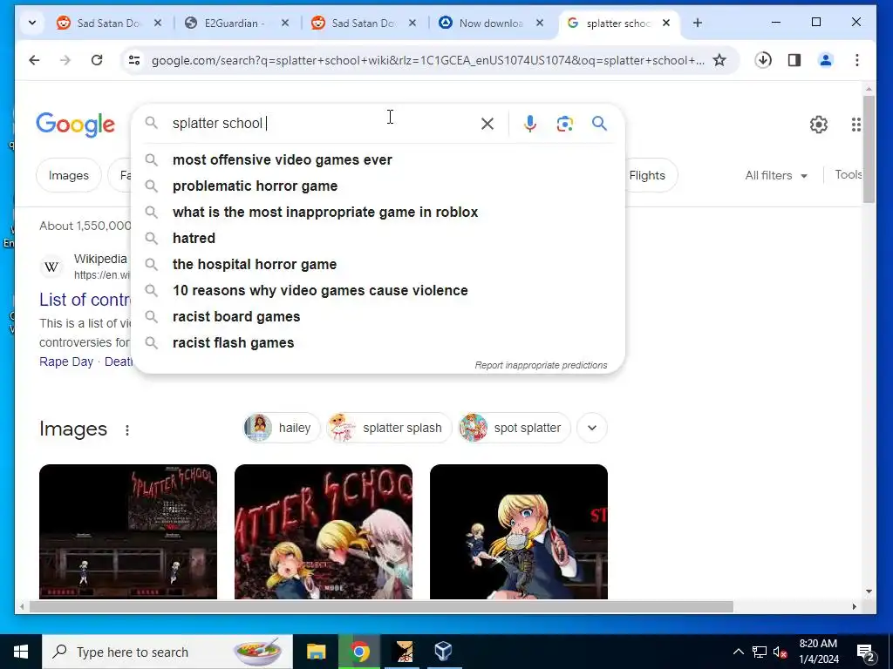Image resolution: width=893 pixels, height=669 pixels.
Task: Click the Chrome address bar URL
Action: [427, 60]
